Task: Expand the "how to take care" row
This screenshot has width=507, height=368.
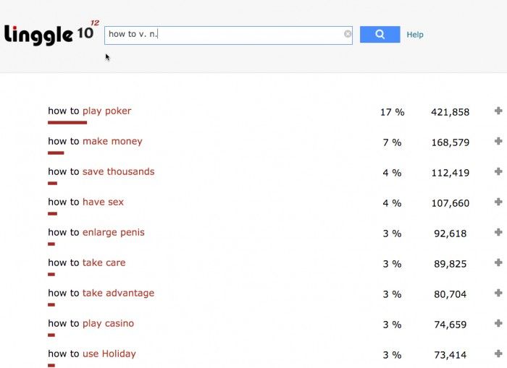Action: 498,263
